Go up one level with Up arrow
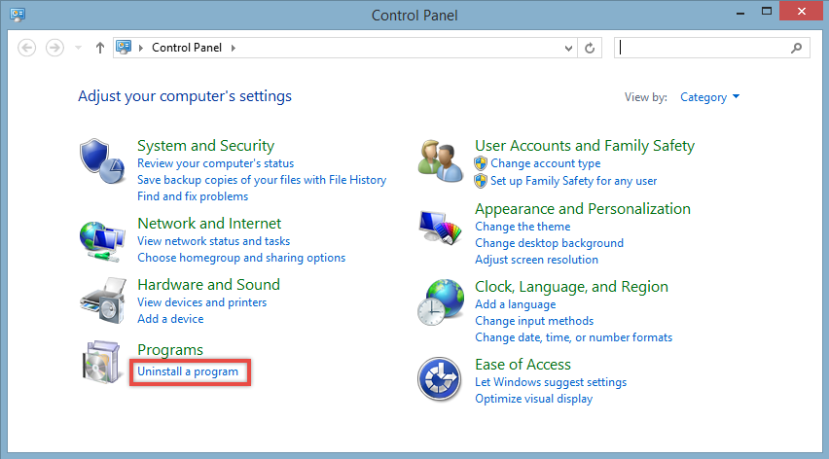This screenshot has height=459, width=829. (x=99, y=48)
